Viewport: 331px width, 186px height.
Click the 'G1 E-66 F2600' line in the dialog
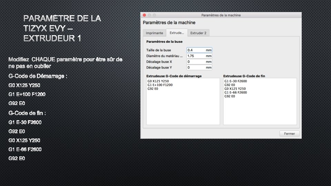tap(235, 92)
